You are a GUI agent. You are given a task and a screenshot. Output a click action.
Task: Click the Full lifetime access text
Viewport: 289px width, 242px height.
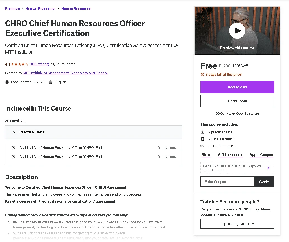point(223,146)
